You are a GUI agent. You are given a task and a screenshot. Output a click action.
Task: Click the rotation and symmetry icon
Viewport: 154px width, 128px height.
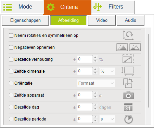point(128,35)
